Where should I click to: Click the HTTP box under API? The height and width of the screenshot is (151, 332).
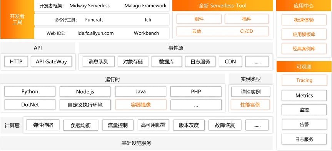coord(16,61)
